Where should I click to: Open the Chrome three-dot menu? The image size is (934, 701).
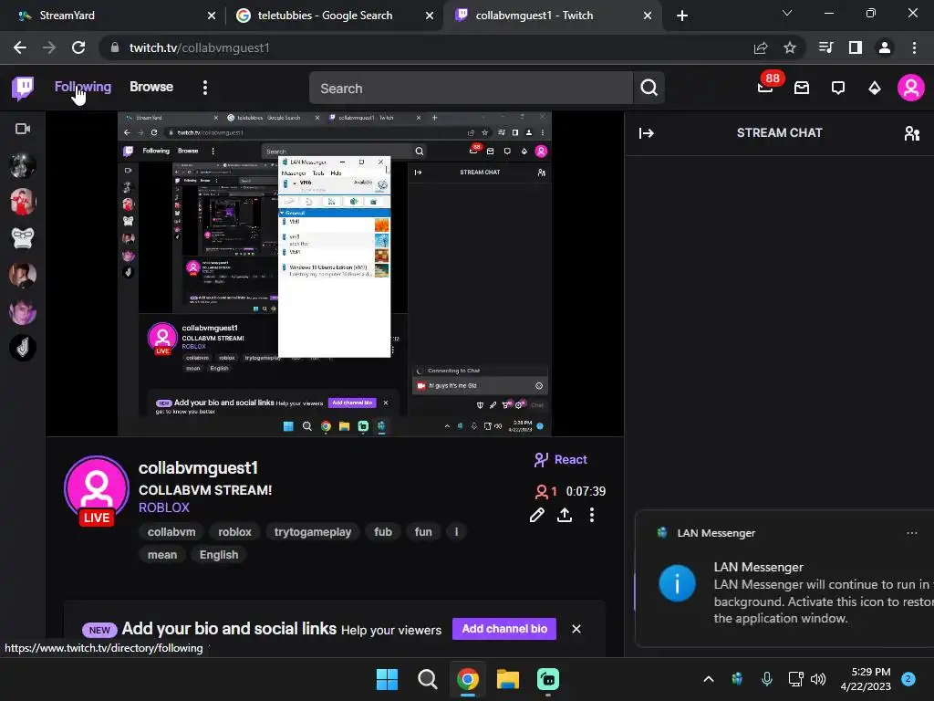point(914,47)
